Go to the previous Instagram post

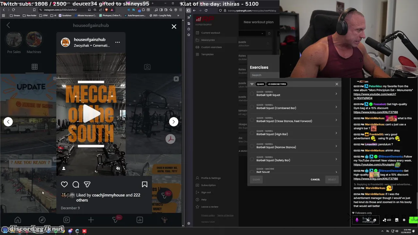tap(8, 122)
